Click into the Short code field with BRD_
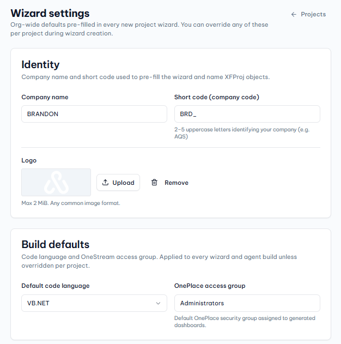This screenshot has height=344, width=341. coord(247,114)
